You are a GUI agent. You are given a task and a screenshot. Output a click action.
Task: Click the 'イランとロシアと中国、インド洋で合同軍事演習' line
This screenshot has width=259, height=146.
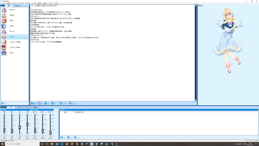pyautogui.click(x=46, y=42)
